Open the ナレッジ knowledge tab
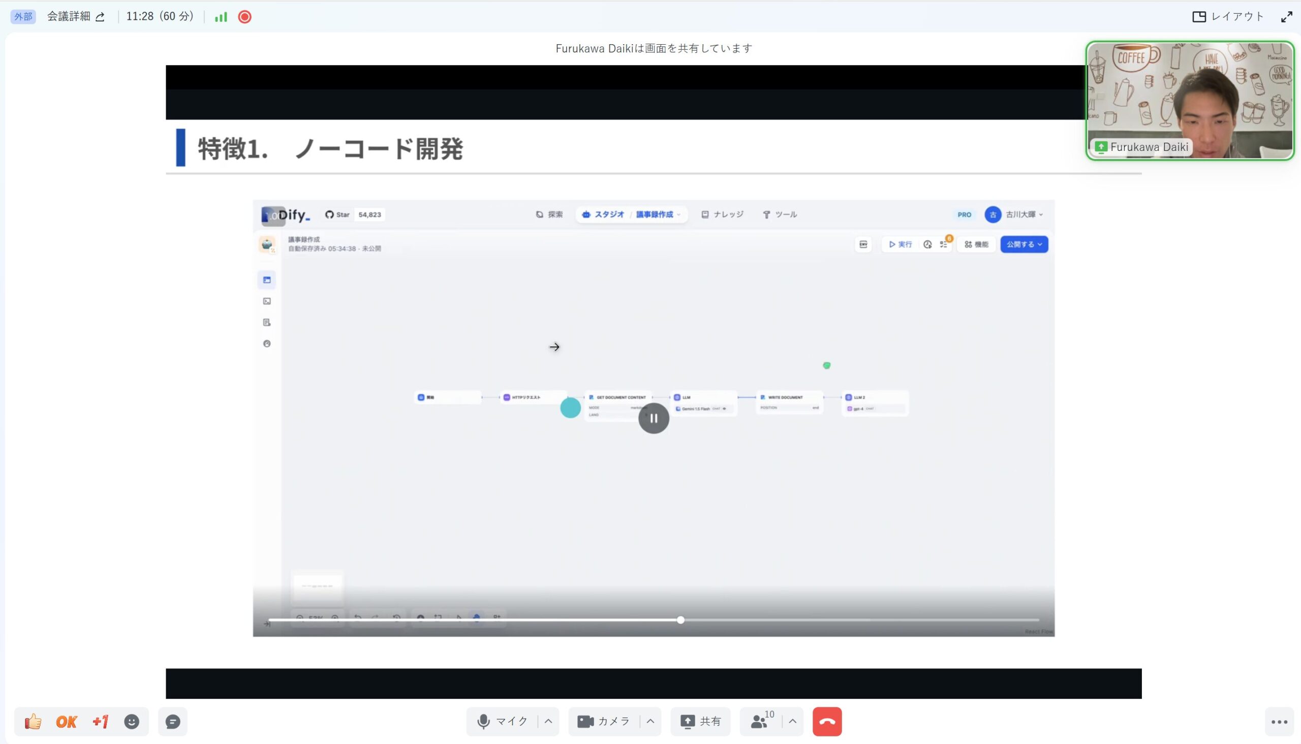 click(x=722, y=214)
